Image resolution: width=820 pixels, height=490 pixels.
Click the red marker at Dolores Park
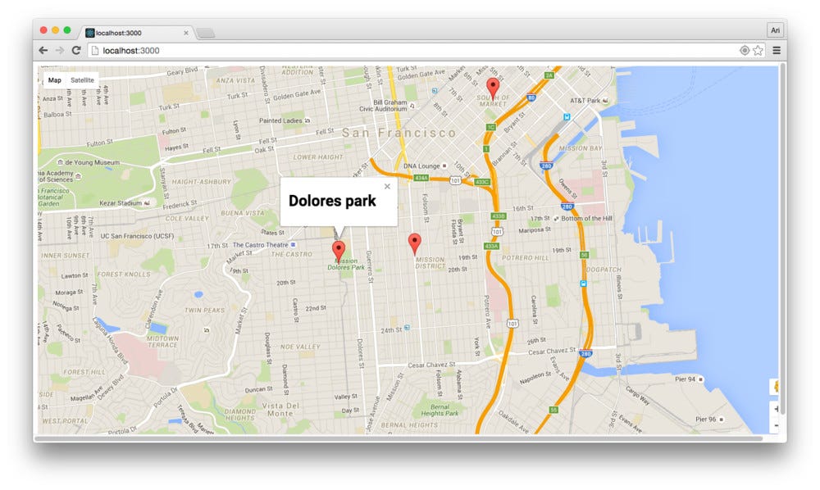[x=339, y=252]
